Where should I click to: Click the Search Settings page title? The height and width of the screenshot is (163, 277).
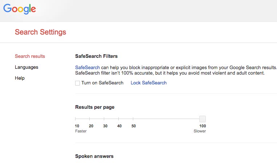40,32
